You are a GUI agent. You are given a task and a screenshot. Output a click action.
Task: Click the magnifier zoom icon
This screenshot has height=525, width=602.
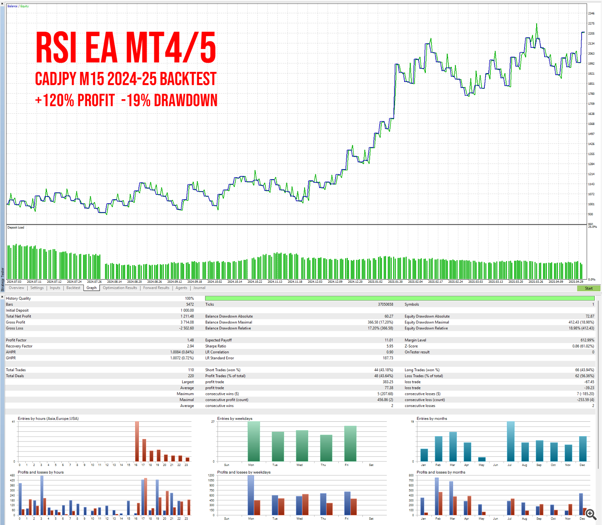click(591, 514)
